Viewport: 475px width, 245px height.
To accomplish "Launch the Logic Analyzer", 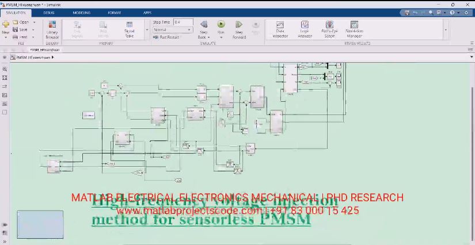I will [305, 28].
